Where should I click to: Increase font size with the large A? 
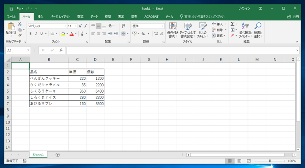point(80,26)
